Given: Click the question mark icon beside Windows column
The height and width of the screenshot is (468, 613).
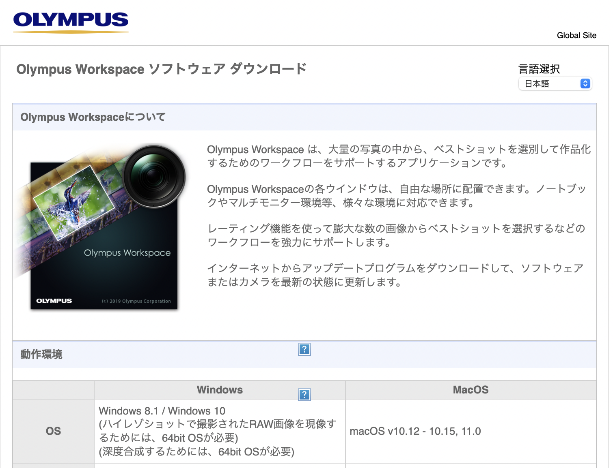Looking at the screenshot, I should tap(304, 395).
